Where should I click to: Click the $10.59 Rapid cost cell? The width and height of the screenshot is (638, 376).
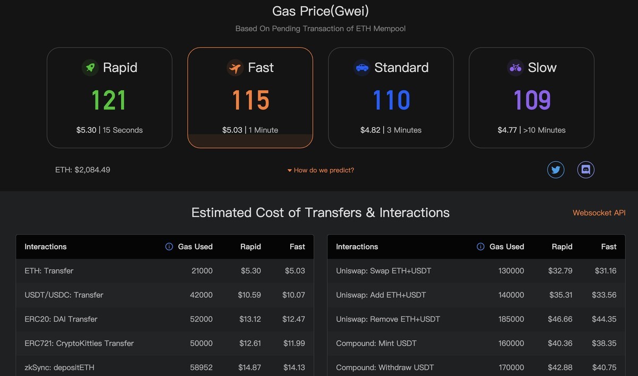(x=250, y=295)
